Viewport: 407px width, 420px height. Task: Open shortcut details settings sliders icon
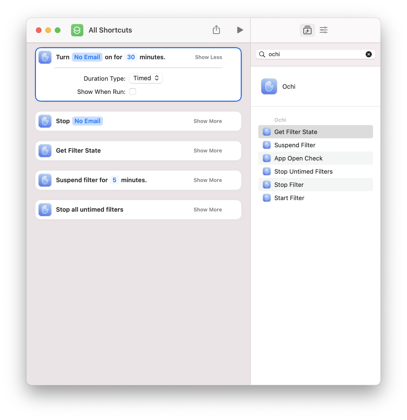[324, 30]
